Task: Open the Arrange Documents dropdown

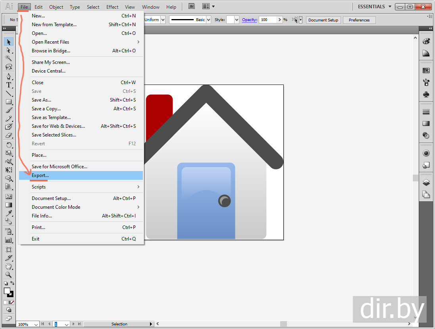Action: [208, 6]
